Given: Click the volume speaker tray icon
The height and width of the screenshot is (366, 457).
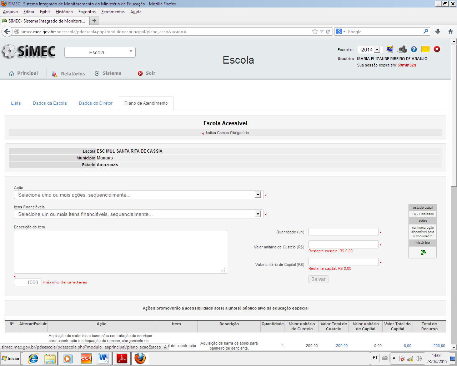Looking at the screenshot, I should point(418,358).
